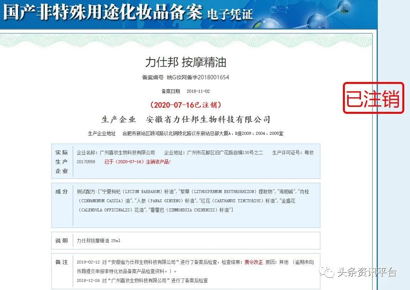Select company name 安徽省力仕邦生物科技有限公司 in the heading

click(208, 120)
